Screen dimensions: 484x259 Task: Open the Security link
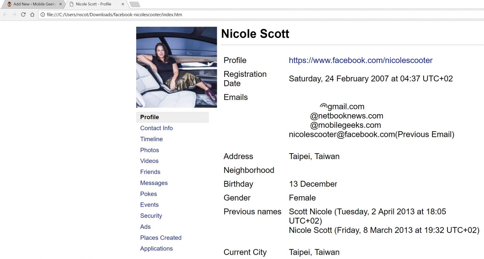(151, 216)
